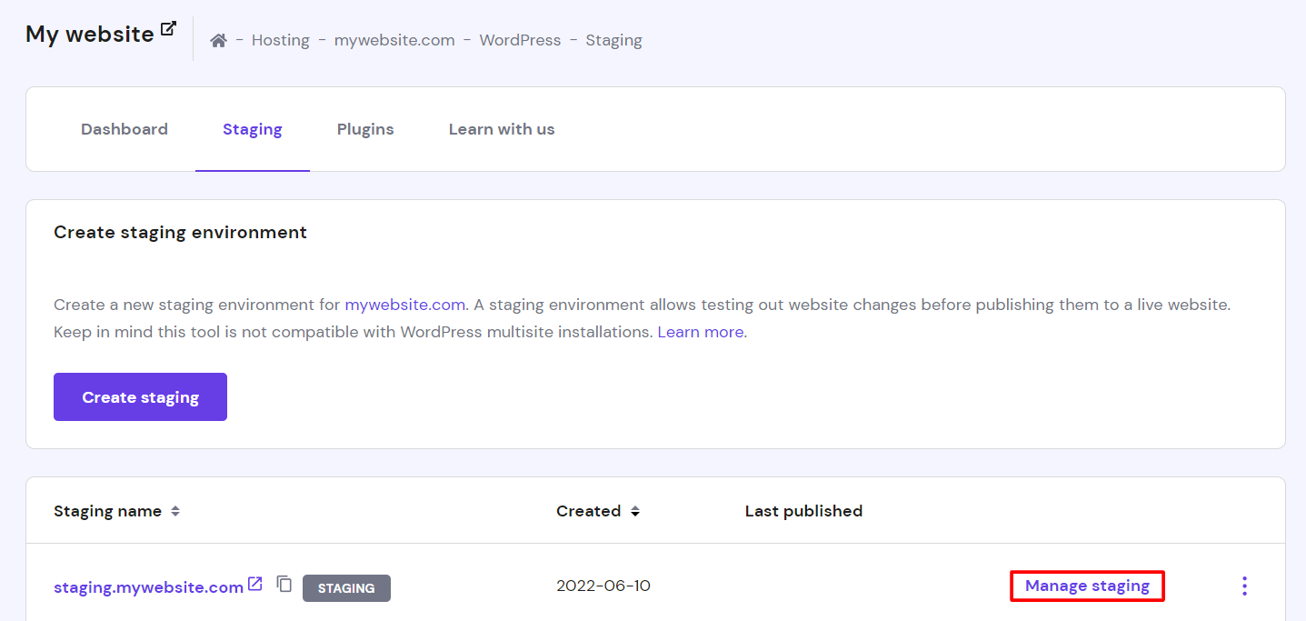Screen dimensions: 1306x621
Task: Click mywebsite.com in the breadcrumb
Action: (394, 39)
